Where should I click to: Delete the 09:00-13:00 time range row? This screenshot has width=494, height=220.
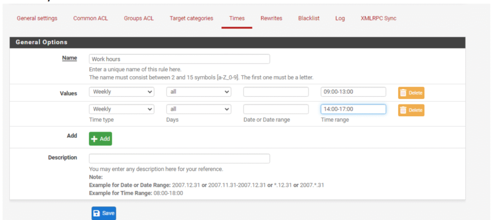(x=411, y=93)
